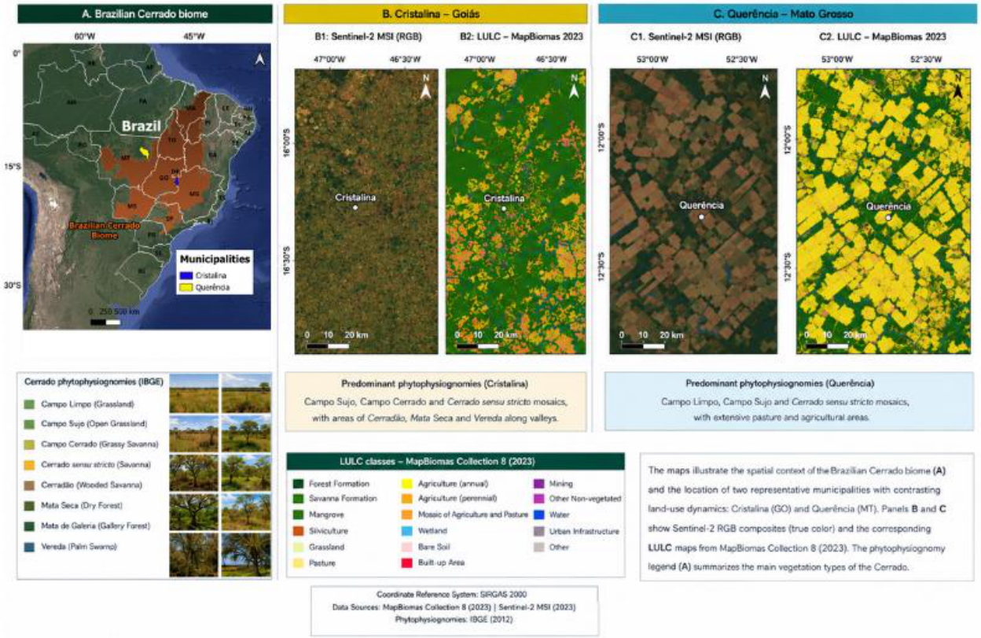The width and height of the screenshot is (981, 638).
Task: Select the Querência point marker in the C1 map
Action: point(701,216)
